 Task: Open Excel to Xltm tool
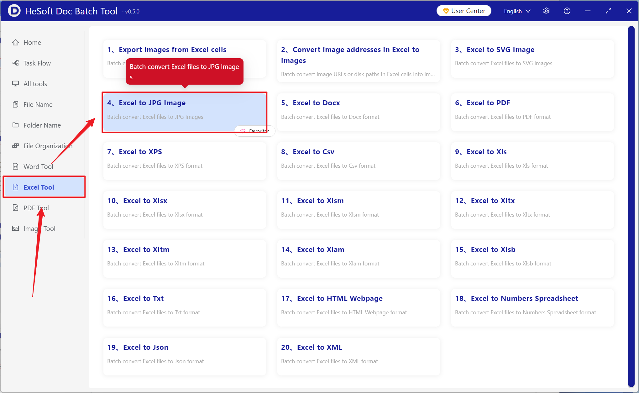pos(185,259)
